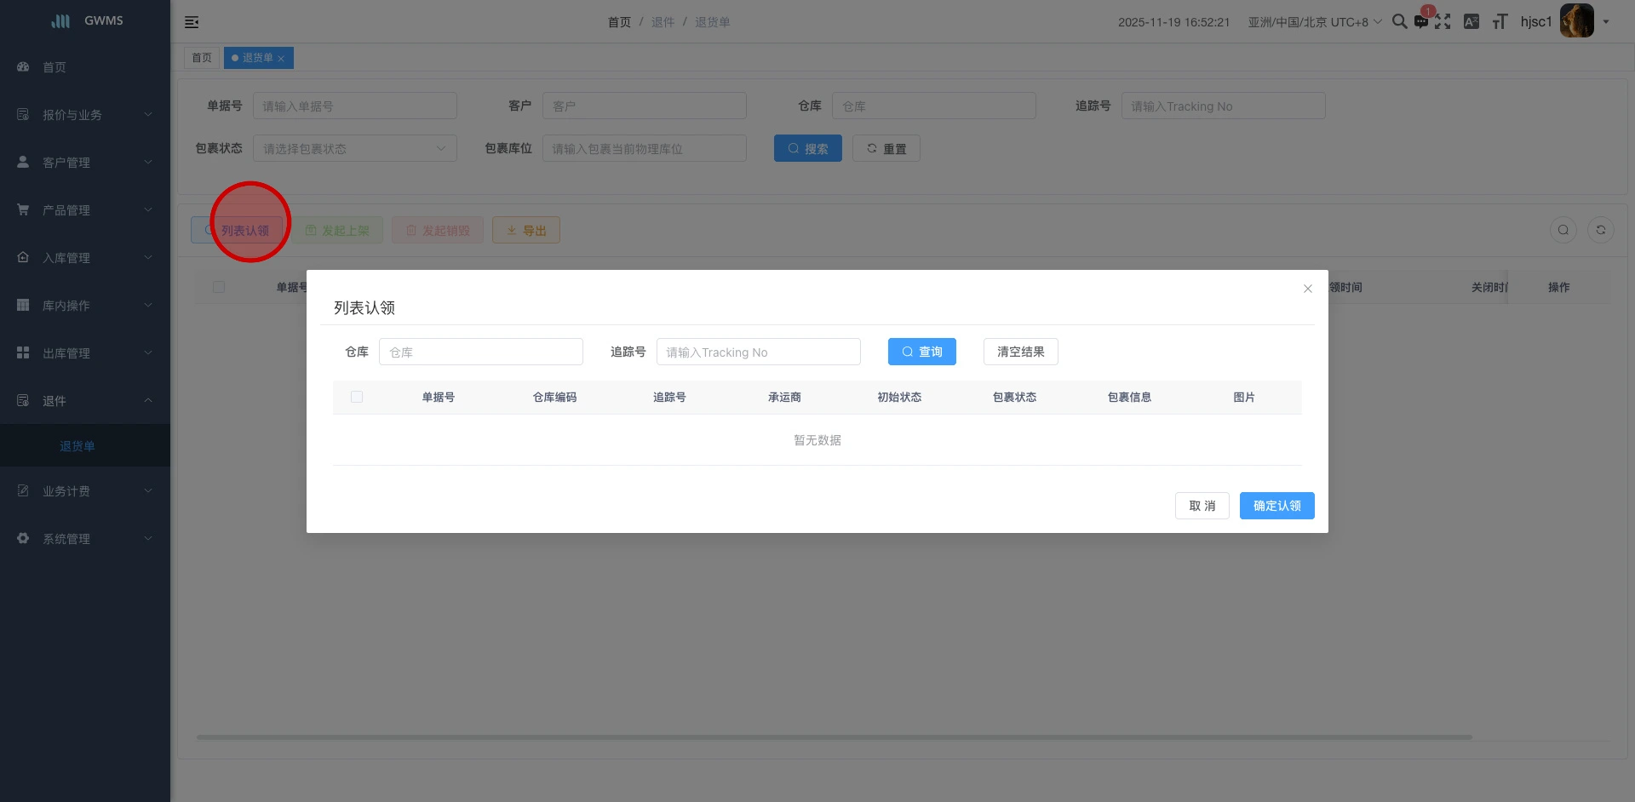Click the 确定认领 confirm button
The image size is (1635, 802).
(1276, 506)
